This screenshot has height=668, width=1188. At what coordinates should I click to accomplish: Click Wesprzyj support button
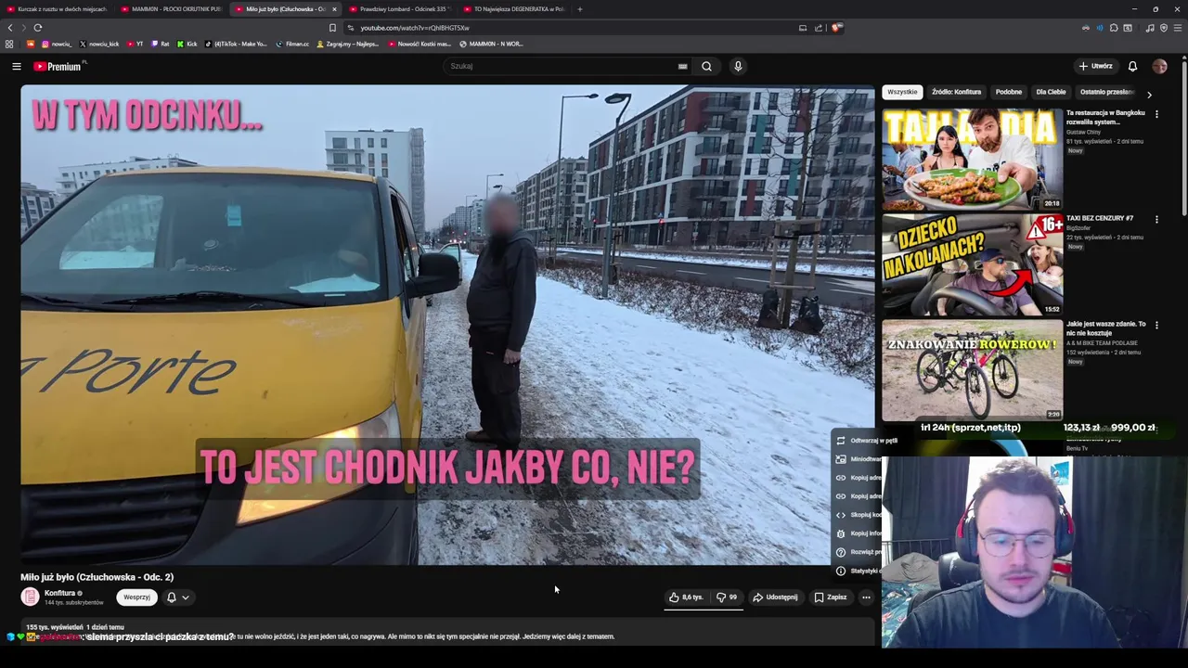tap(136, 597)
